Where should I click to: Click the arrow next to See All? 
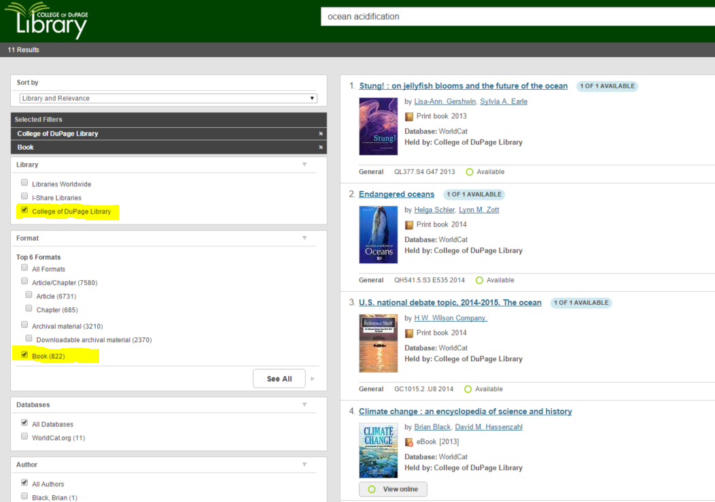click(x=313, y=379)
